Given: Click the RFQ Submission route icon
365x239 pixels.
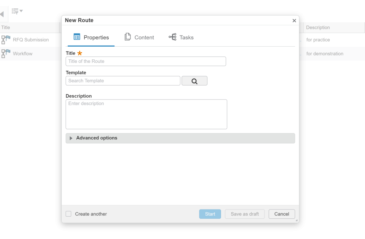Looking at the screenshot, I should coord(6,40).
